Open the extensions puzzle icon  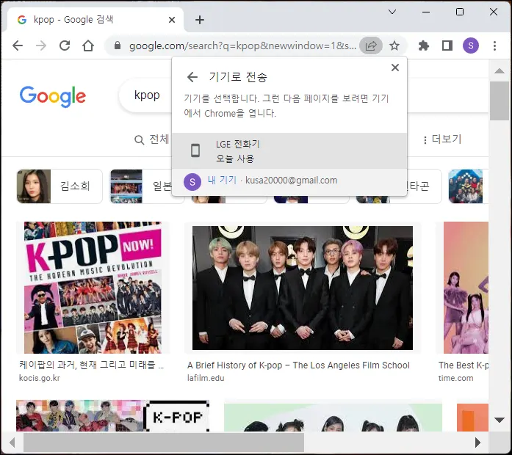point(424,45)
